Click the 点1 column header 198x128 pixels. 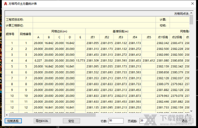click(92, 37)
